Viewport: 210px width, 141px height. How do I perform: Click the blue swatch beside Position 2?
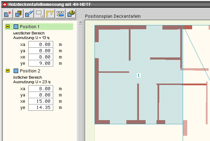click(x=16, y=71)
